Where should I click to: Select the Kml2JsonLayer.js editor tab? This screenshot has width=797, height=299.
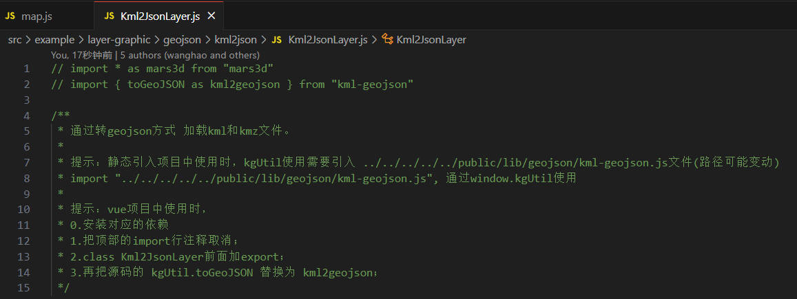160,16
